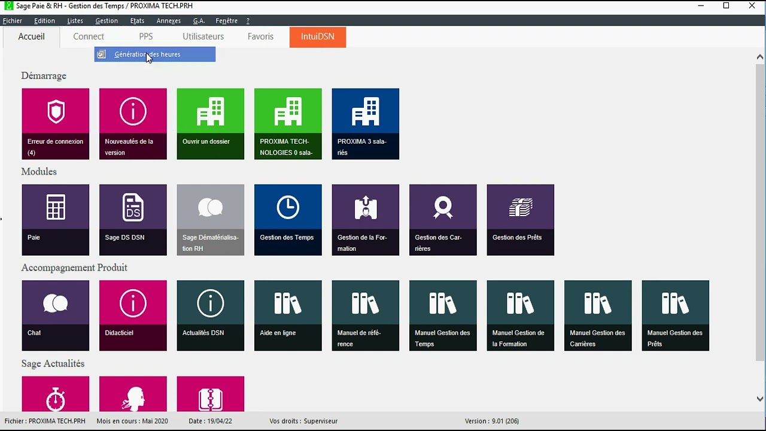Image resolution: width=766 pixels, height=431 pixels.
Task: Launch the Paie module
Action: click(55, 220)
